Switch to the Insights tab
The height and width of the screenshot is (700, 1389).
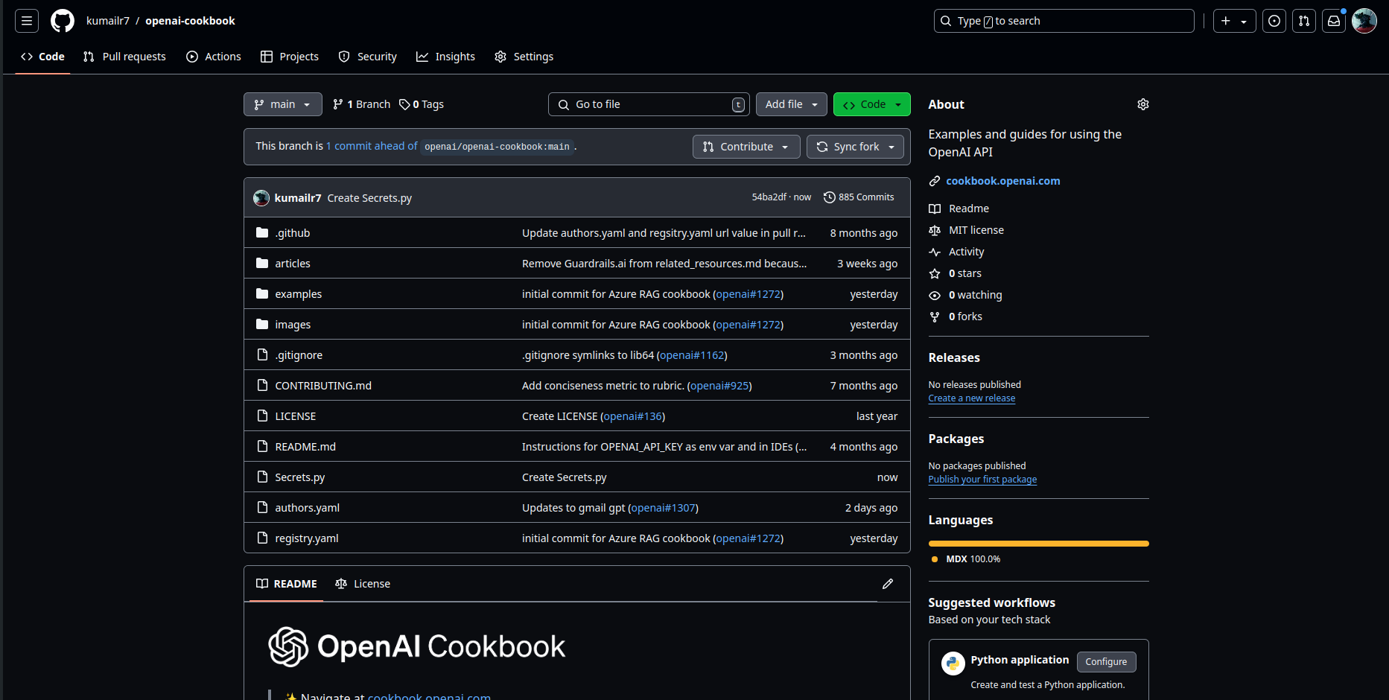[445, 57]
